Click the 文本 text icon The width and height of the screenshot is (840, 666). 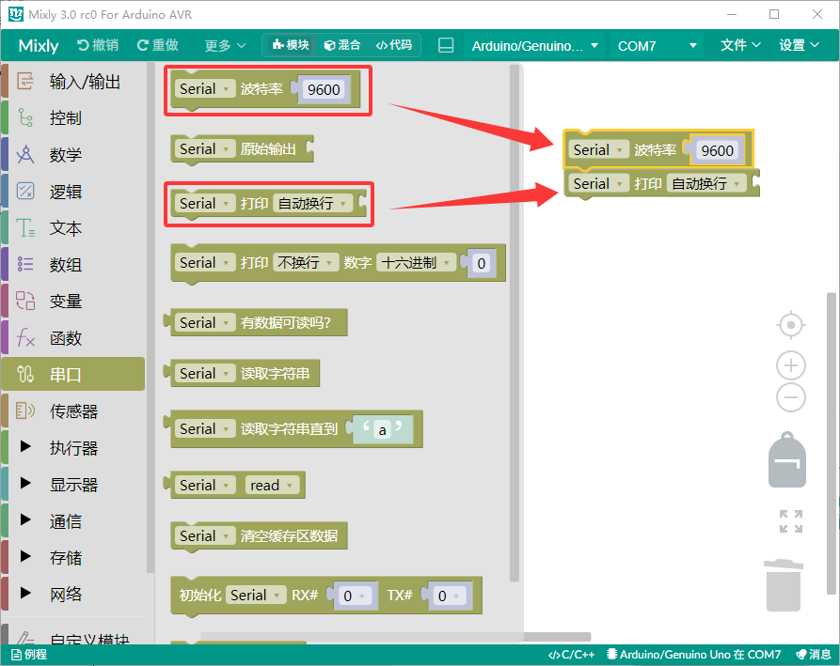[25, 228]
